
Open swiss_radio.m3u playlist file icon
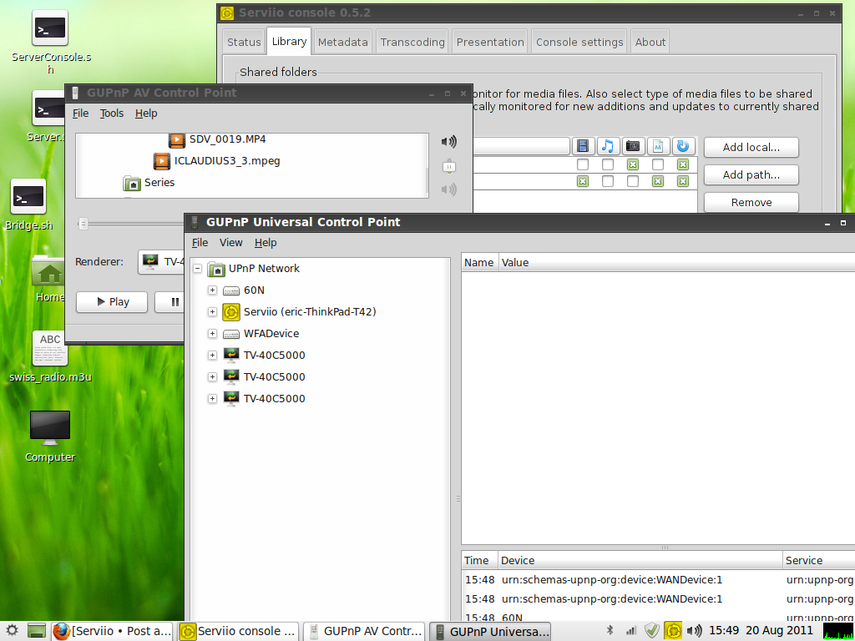click(50, 348)
